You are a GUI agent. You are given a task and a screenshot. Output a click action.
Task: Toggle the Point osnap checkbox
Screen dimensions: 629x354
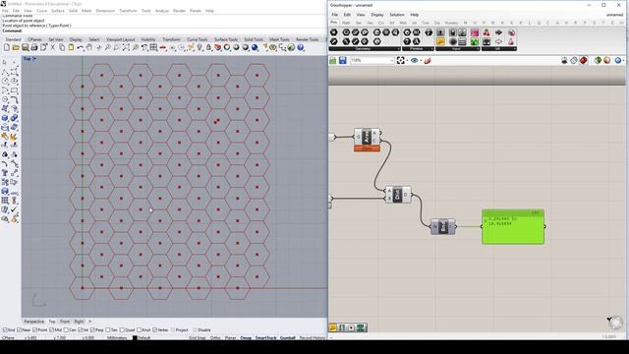pos(35,330)
